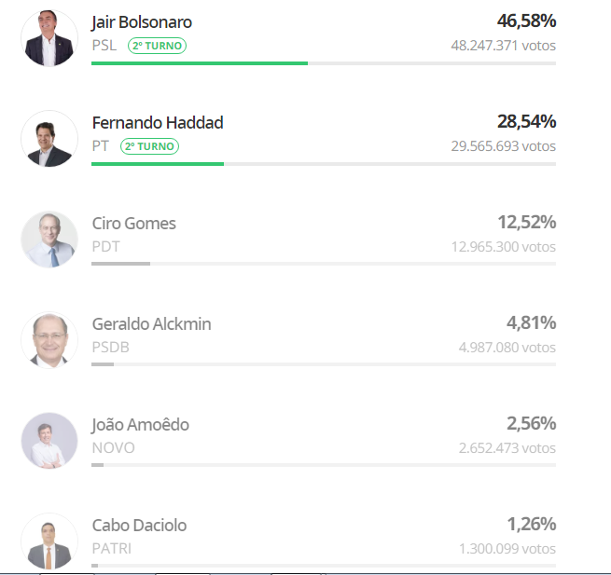Open the photo next to Fernando Haddad

point(49,139)
